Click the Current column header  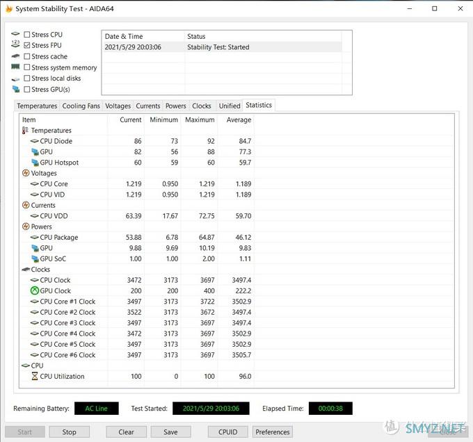click(126, 120)
